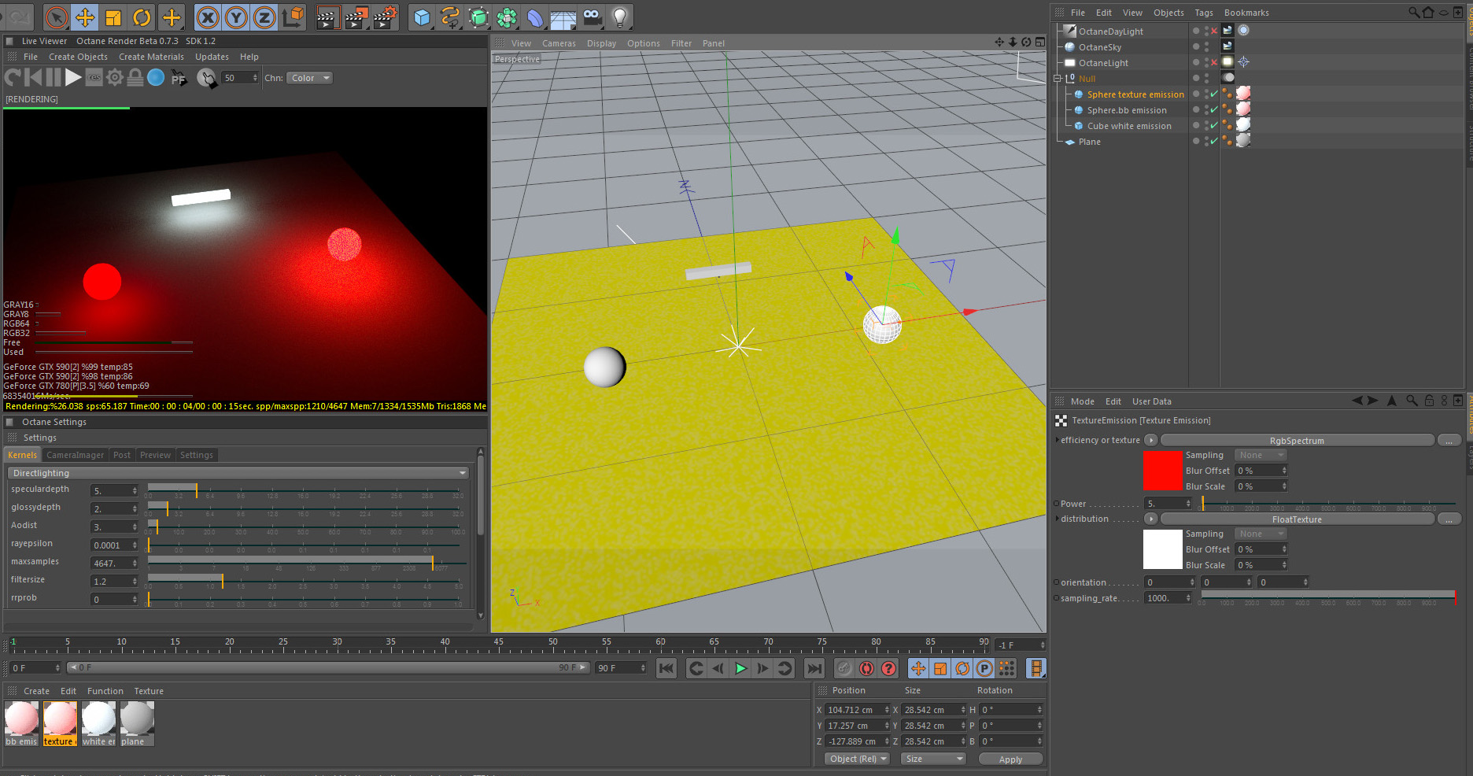Screen dimensions: 1473x776
Task: Click the FloatTexture distribution button
Action: point(1297,519)
